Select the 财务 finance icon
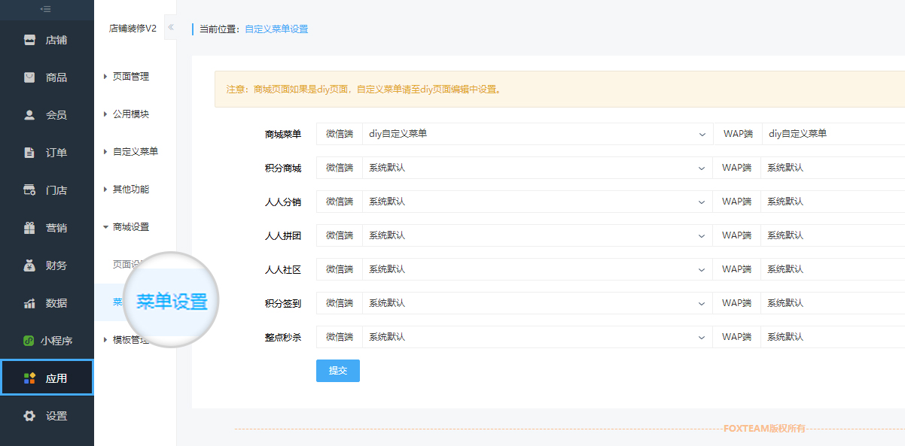Viewport: 905px width, 446px height. coord(47,265)
